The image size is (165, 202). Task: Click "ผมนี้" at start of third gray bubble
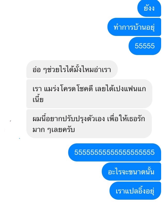coord(39,119)
